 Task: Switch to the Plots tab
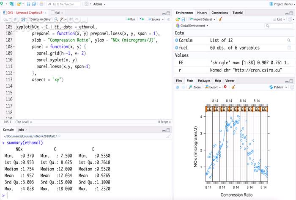tap(190, 81)
